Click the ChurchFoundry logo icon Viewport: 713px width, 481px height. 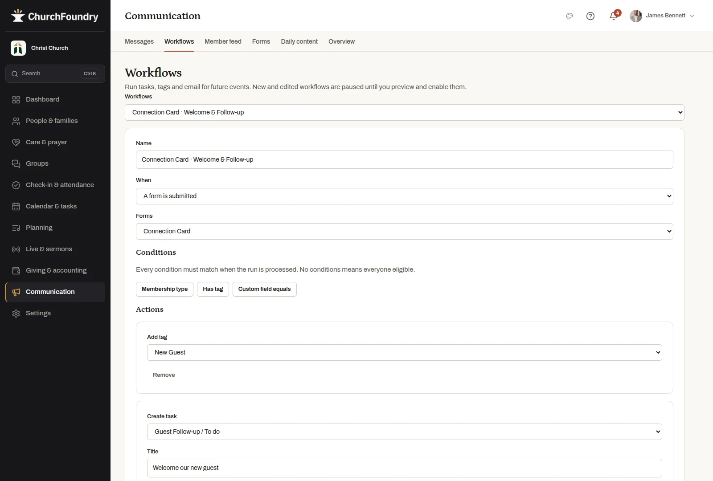point(18,16)
